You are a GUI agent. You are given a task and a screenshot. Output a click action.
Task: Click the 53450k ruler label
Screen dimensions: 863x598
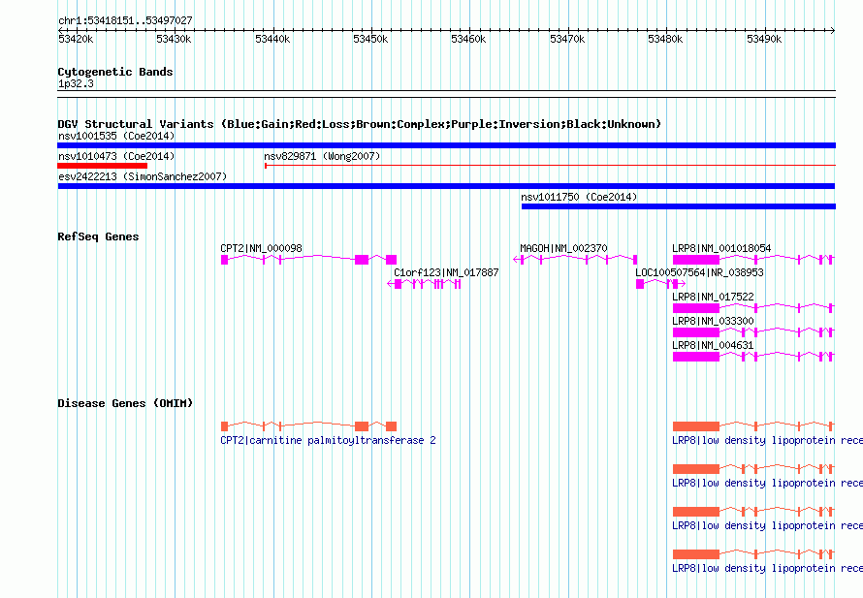[x=370, y=39]
